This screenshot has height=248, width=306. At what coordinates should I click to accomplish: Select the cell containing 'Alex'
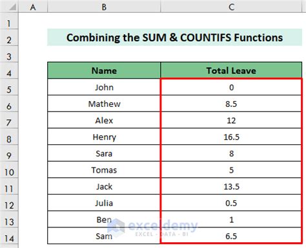coord(104,120)
